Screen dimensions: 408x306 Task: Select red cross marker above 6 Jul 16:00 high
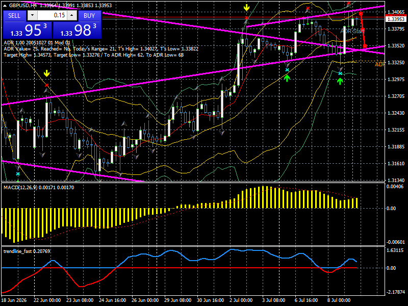pyautogui.click(x=308, y=9)
